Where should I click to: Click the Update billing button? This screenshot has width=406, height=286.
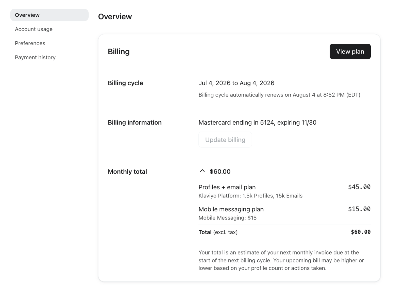[x=225, y=140]
